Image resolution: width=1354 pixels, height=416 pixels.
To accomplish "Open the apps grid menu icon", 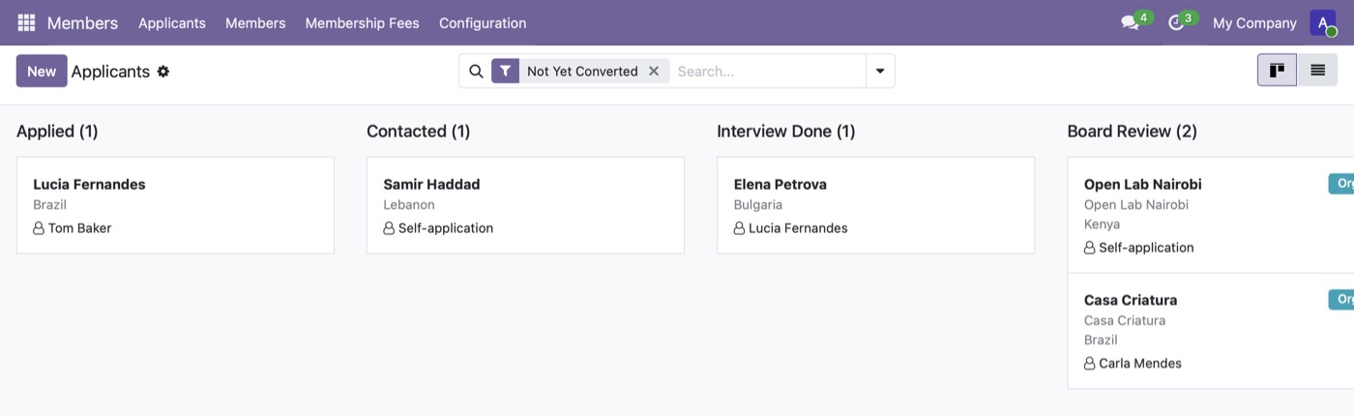I will coord(26,22).
